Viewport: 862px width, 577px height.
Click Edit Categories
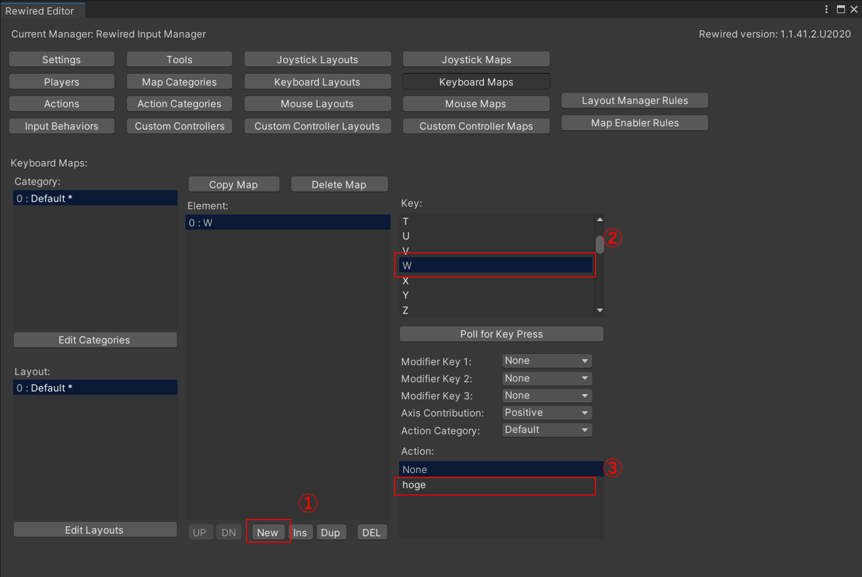click(95, 340)
